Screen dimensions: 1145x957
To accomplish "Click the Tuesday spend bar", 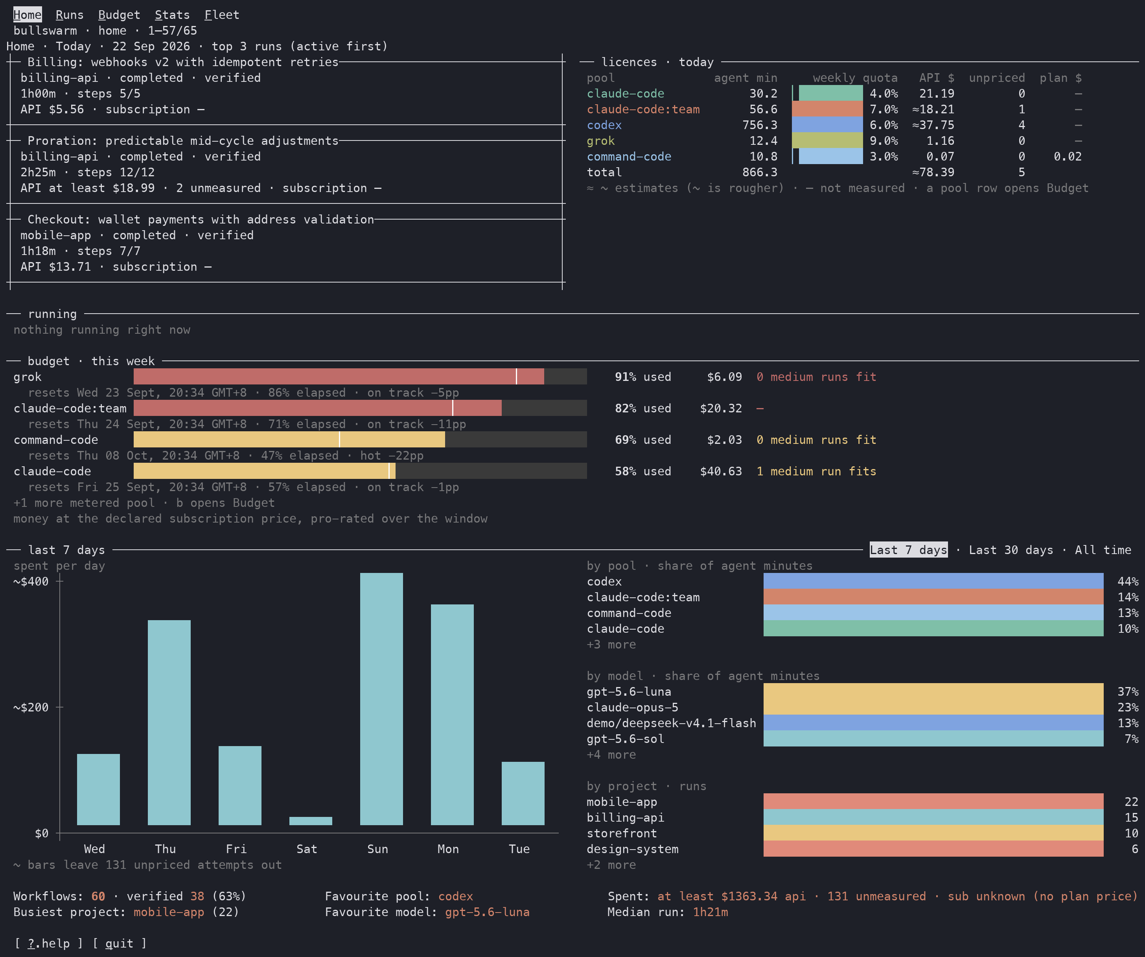I will [x=523, y=793].
